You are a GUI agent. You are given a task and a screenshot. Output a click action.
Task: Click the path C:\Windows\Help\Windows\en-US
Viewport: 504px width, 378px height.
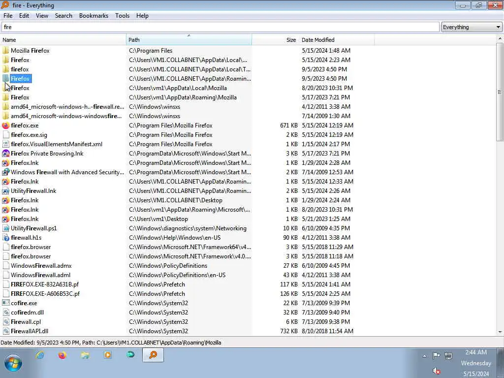click(x=175, y=238)
